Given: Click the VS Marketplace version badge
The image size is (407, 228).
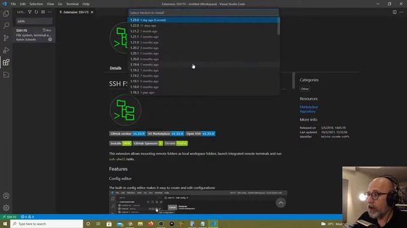Looking at the screenshot, I should pos(165,134).
